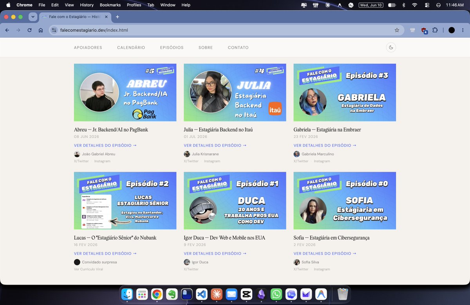Select the Fale com o Estagiário tab
Image resolution: width=470 pixels, height=305 pixels.
click(75, 17)
